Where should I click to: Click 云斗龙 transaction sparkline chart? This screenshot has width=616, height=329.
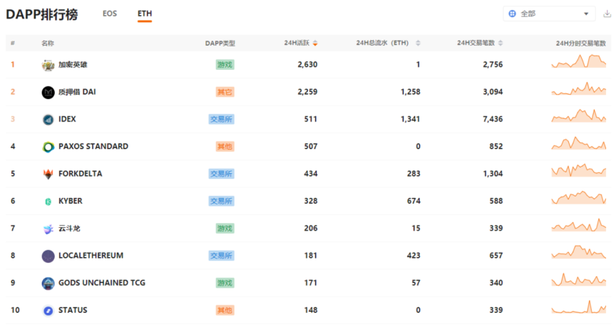[x=579, y=225]
